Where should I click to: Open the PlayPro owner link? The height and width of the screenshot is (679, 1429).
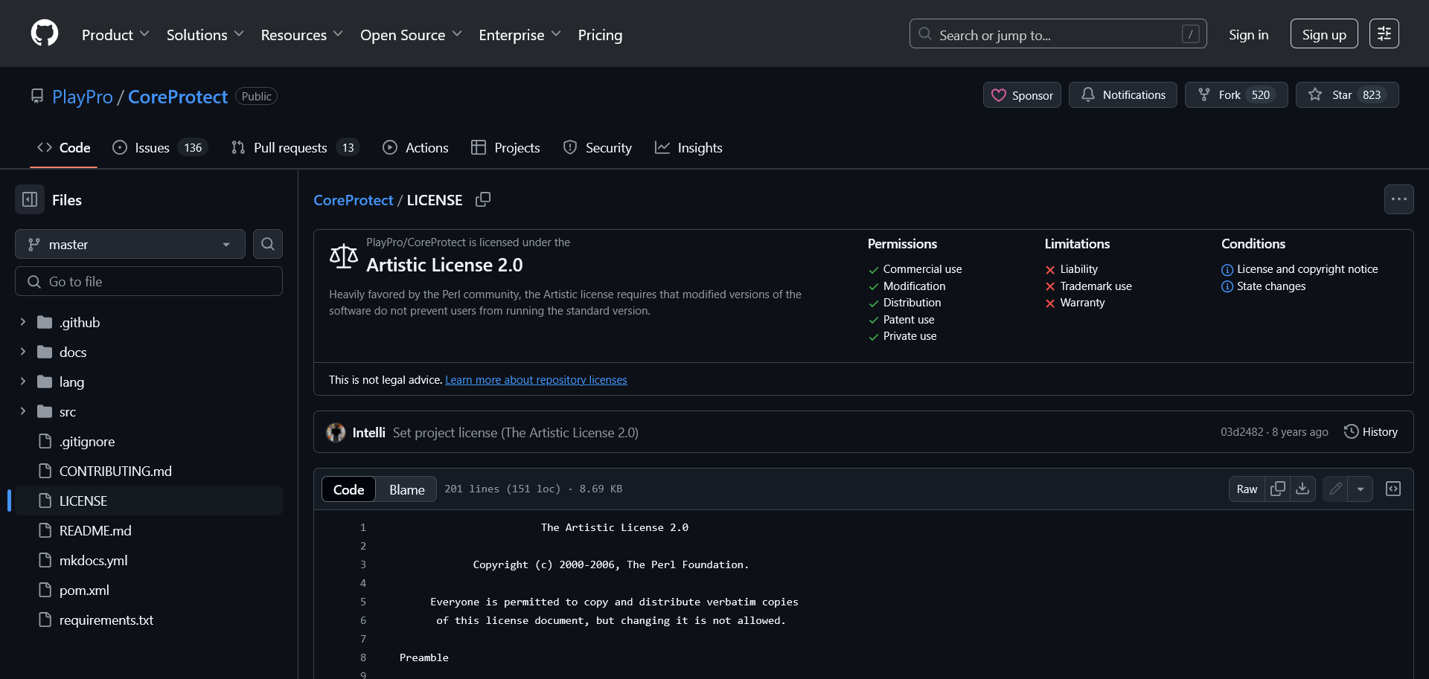[83, 97]
